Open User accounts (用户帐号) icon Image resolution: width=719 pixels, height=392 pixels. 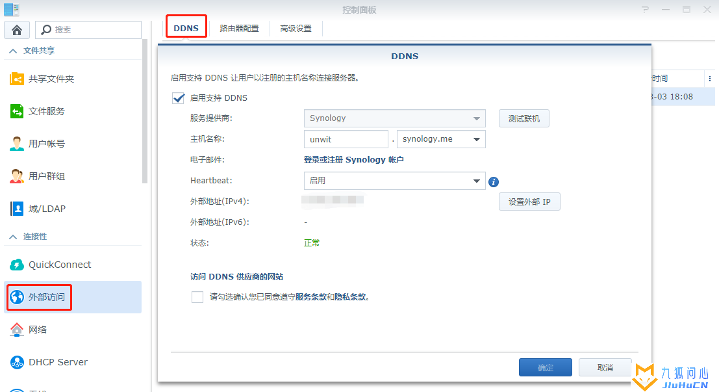(x=17, y=144)
